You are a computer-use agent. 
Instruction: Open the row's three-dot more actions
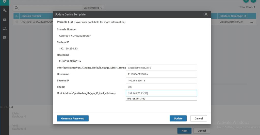coord(251,22)
